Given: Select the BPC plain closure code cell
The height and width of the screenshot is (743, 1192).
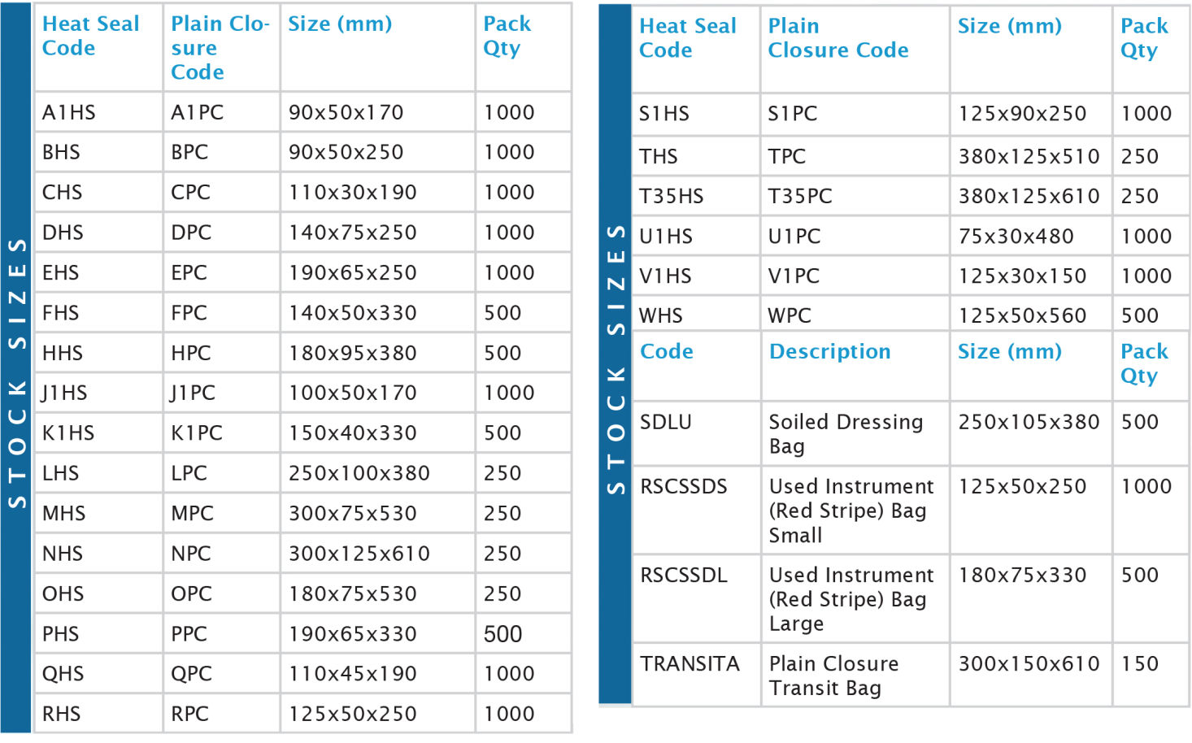Looking at the screenshot, I should pyautogui.click(x=189, y=152).
